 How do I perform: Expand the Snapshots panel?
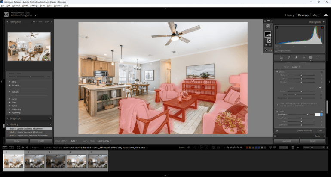click(7, 118)
